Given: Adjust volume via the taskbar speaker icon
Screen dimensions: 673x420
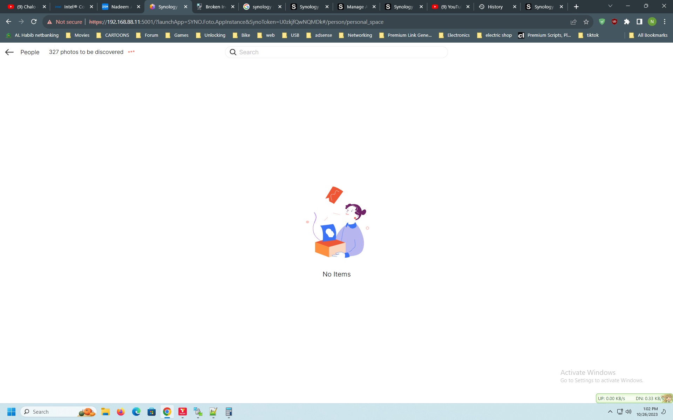Looking at the screenshot, I should coord(628,412).
